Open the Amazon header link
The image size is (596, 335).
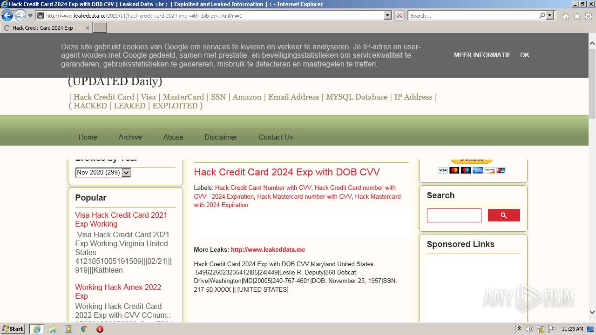click(x=247, y=97)
